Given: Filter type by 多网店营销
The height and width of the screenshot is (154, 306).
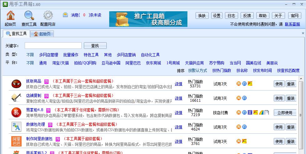Looking at the screenshot, I should point(126,55).
